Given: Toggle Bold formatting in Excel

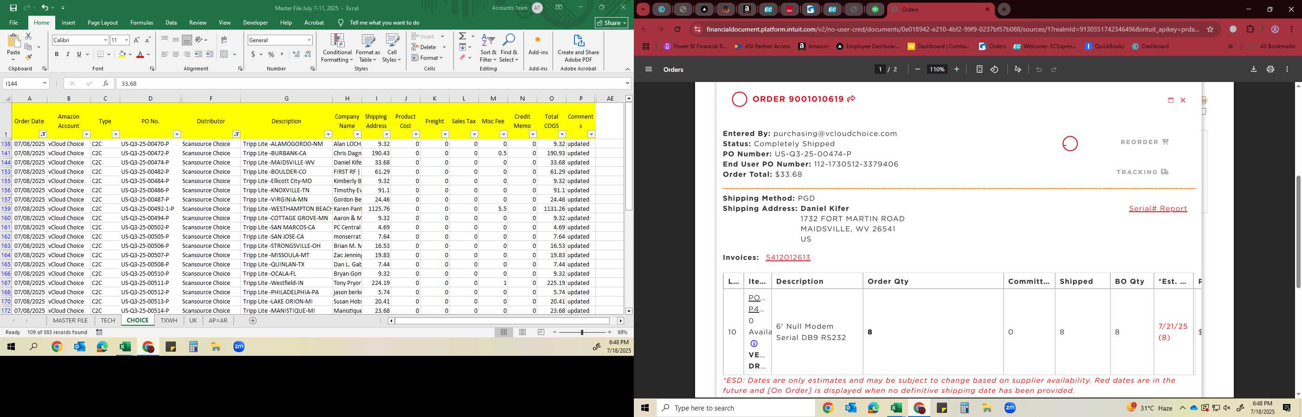Looking at the screenshot, I should coord(57,54).
